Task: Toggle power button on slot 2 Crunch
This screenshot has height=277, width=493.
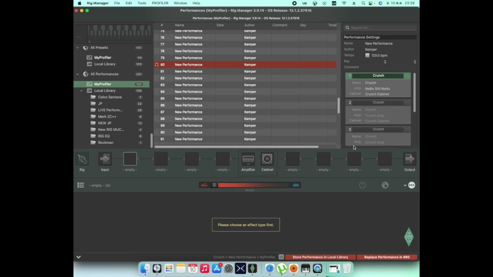Action: [406, 102]
